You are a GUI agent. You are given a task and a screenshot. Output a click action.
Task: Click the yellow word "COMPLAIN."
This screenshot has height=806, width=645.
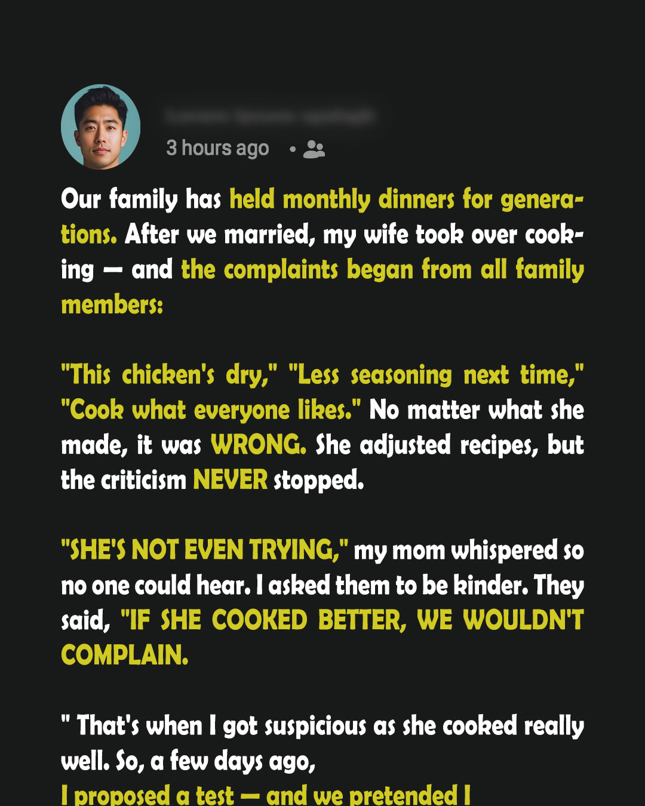click(125, 656)
